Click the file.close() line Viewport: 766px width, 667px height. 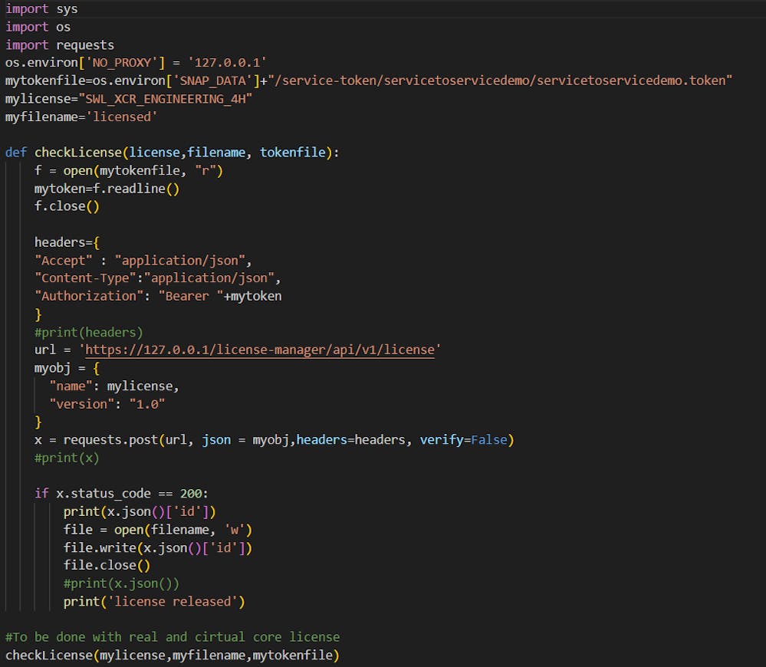107,566
